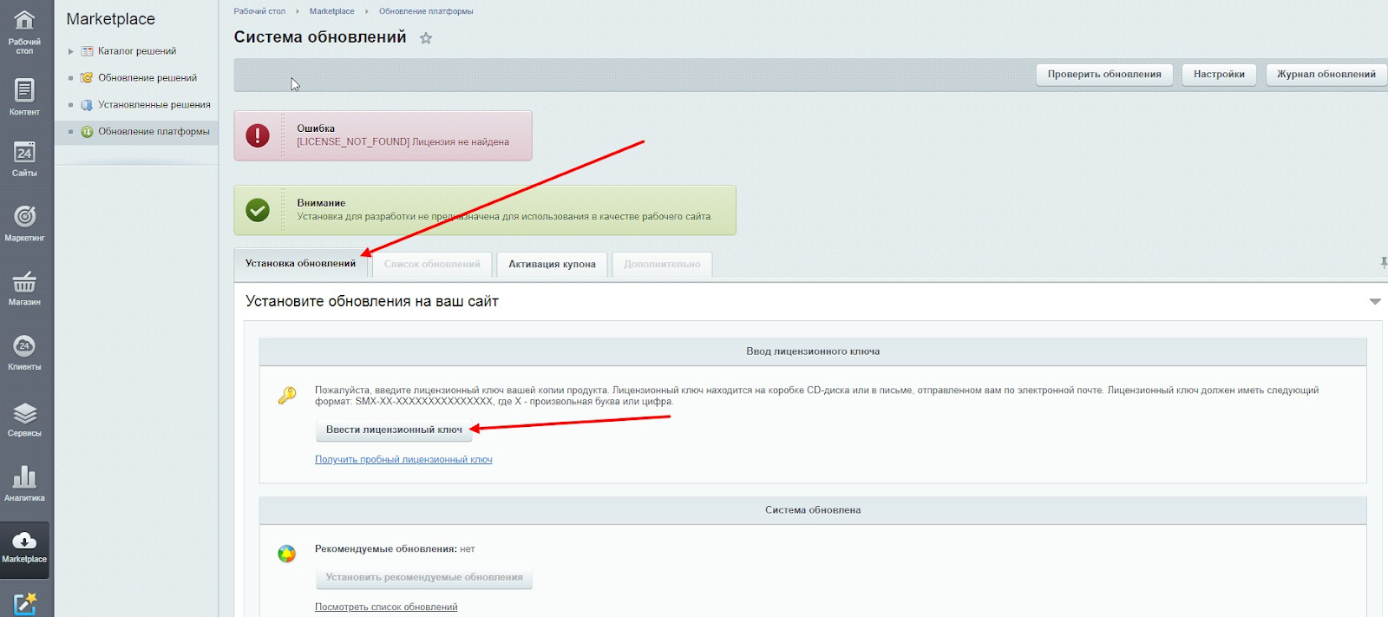
Task: Open the Сайты sidebar section
Action: (24, 159)
